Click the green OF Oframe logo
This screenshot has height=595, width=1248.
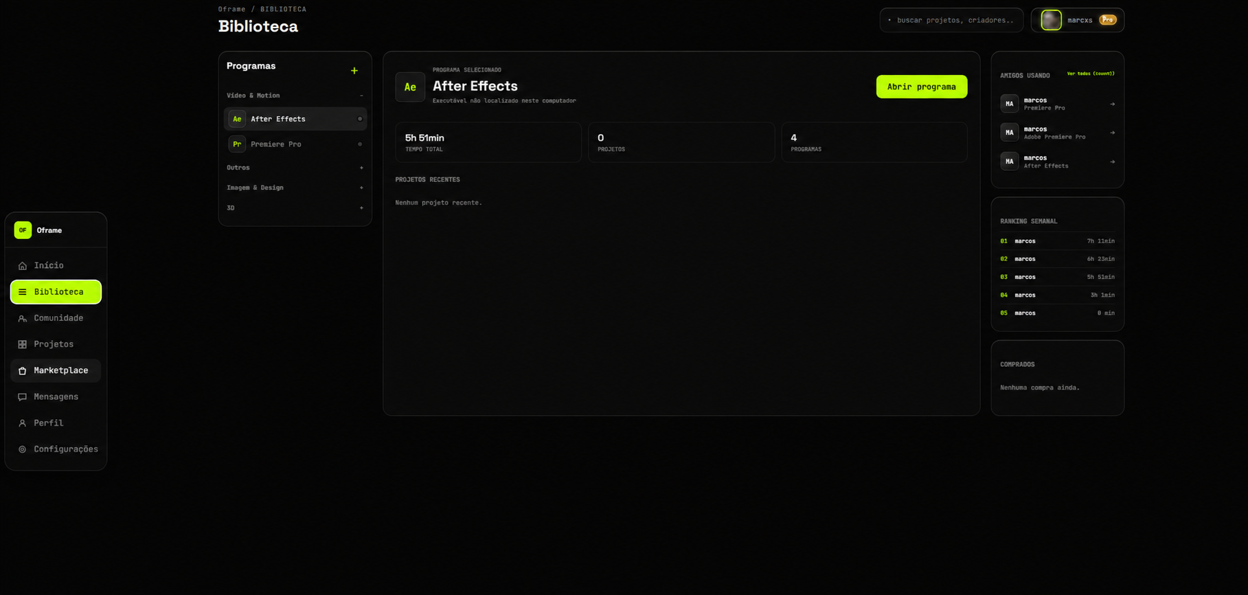(23, 230)
